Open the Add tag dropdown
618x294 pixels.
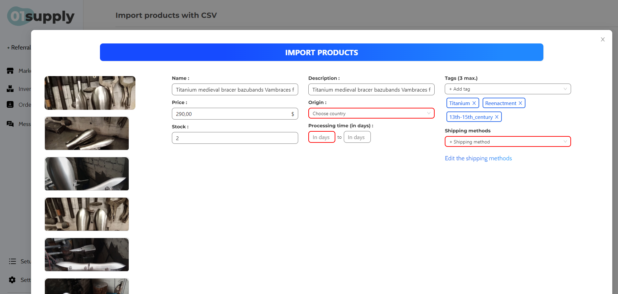tap(508, 89)
